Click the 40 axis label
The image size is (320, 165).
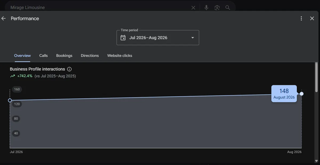[16, 133]
